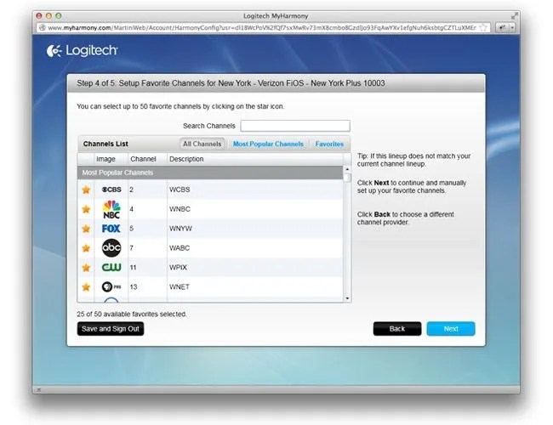This screenshot has height=425, width=553.
Task: Click the Next button
Action: pos(451,329)
